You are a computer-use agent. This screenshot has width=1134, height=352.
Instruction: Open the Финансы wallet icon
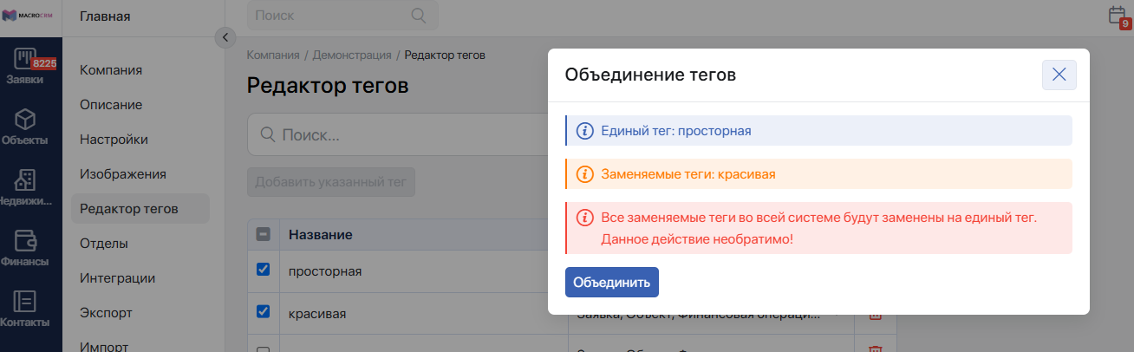point(26,240)
